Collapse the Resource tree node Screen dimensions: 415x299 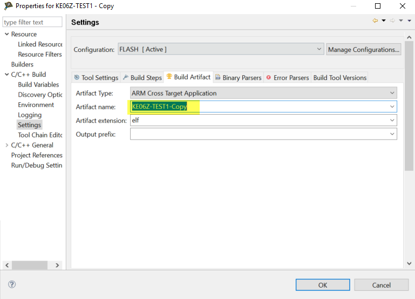coord(6,34)
